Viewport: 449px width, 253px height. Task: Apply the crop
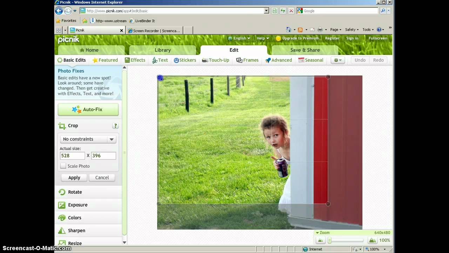click(x=74, y=177)
